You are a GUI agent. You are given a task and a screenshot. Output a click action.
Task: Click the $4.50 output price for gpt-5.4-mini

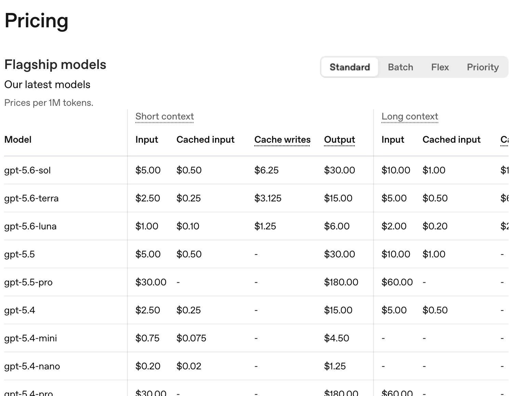point(337,338)
